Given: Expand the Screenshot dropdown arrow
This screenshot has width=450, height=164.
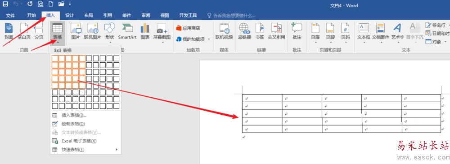Looking at the screenshot, I should 162,43.
